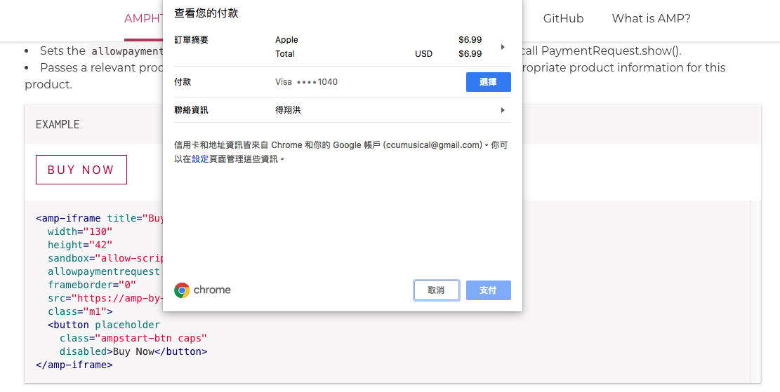Click the 查看您的付款 dialog title
The height and width of the screenshot is (392, 780).
pyautogui.click(x=206, y=13)
